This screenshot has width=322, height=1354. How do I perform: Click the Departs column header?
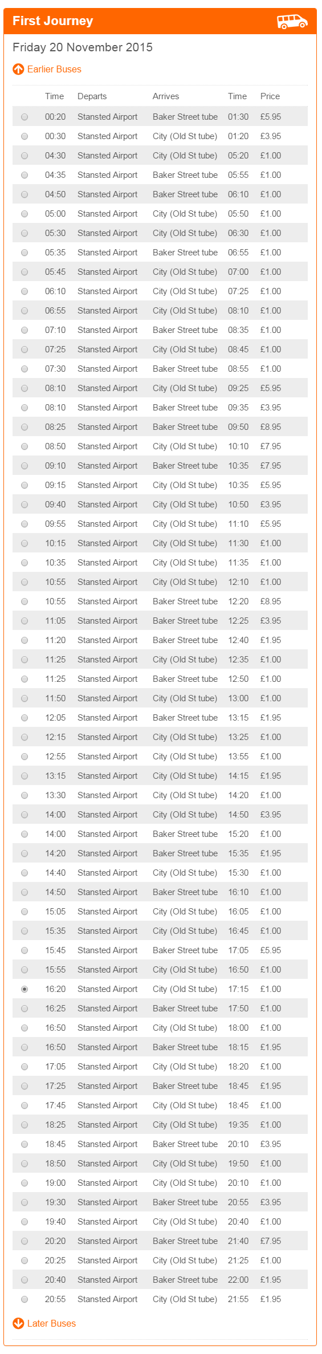[x=92, y=96]
